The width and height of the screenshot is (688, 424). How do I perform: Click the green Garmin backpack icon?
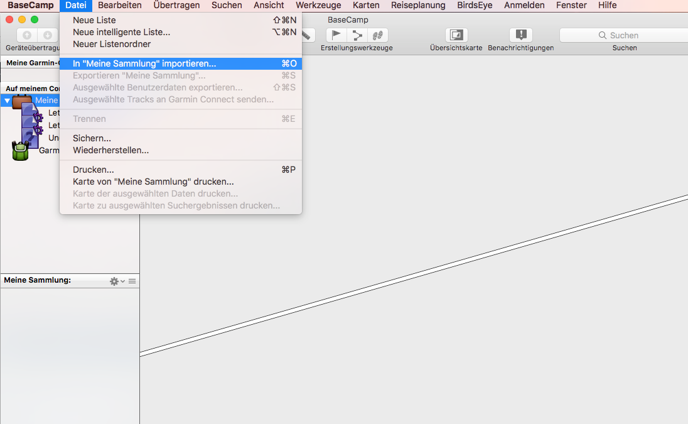coord(20,151)
